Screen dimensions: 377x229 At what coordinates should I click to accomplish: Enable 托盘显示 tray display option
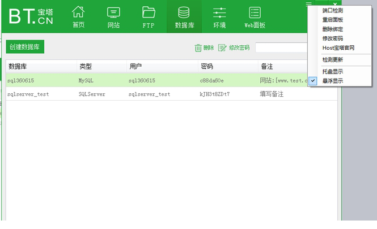[332, 72]
